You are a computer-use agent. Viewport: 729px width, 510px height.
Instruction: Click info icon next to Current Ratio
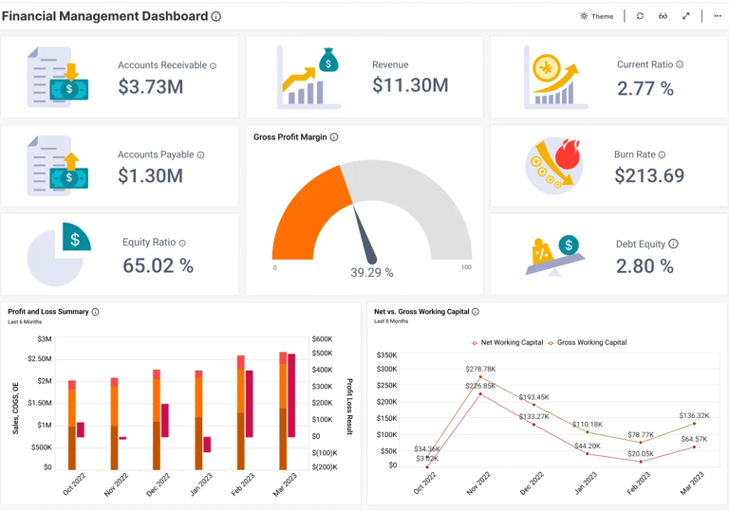680,64
